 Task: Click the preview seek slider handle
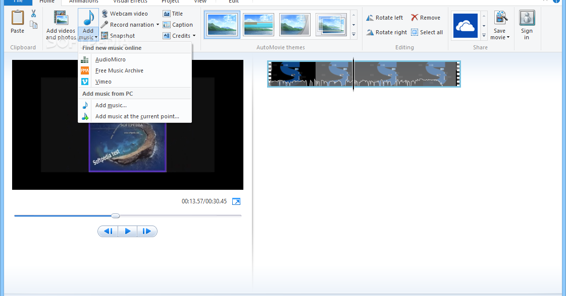coord(116,215)
